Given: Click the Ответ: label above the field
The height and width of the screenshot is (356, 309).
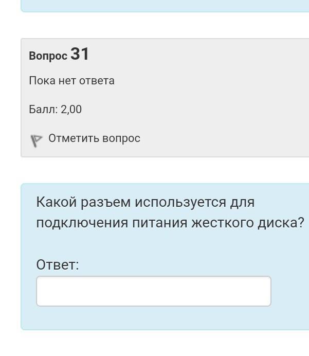Looking at the screenshot, I should (58, 265).
